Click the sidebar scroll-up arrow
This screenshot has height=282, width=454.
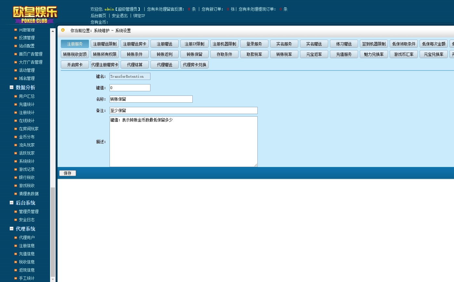[x=53, y=31]
